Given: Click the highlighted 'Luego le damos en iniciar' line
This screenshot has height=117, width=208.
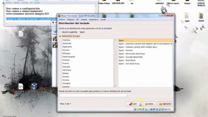Looking at the screenshot, I should pos(31,19).
